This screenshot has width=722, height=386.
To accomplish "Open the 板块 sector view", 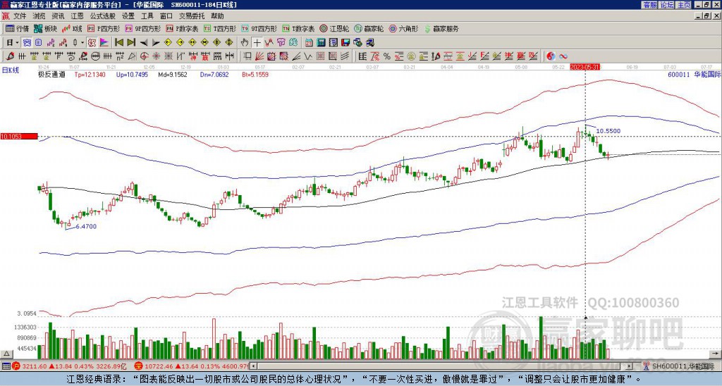I will click(45, 28).
